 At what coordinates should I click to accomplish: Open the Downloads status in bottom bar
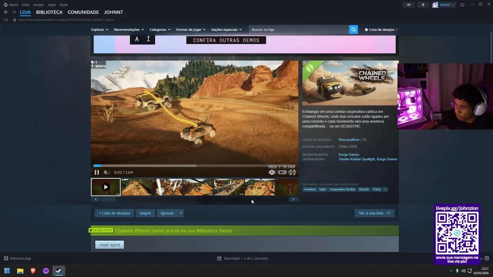243,259
